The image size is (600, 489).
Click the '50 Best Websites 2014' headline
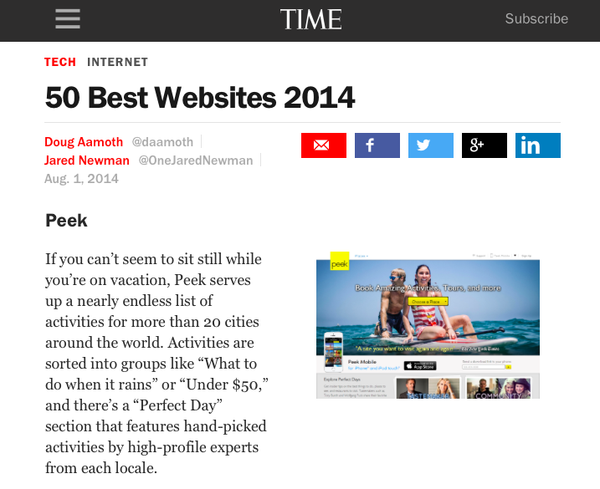[200, 98]
